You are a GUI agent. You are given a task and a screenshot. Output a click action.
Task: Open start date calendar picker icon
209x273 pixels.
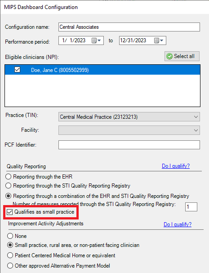[96, 40]
